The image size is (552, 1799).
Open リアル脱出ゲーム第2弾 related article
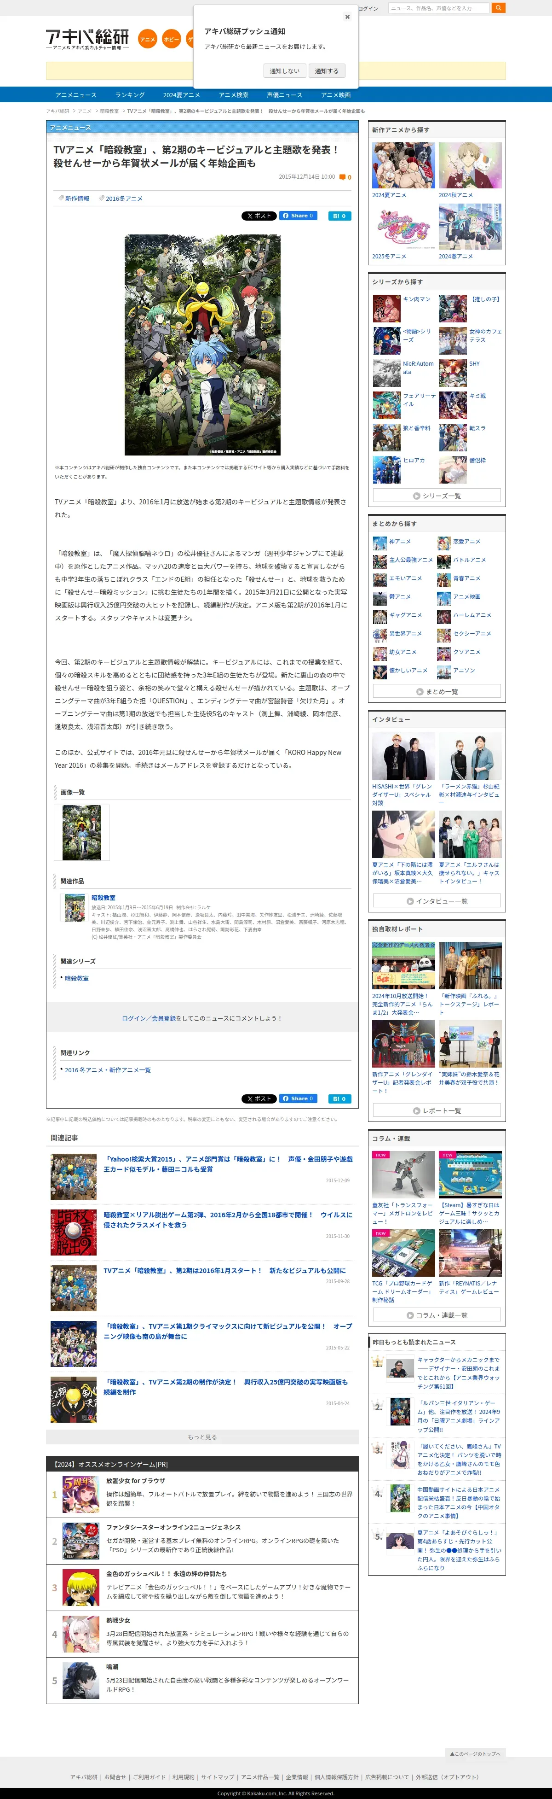[x=228, y=1219]
